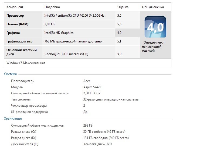Image resolution: width=200 pixels, height=147 pixels.
Task: Select the Графика component label
Action: (x=13, y=33)
